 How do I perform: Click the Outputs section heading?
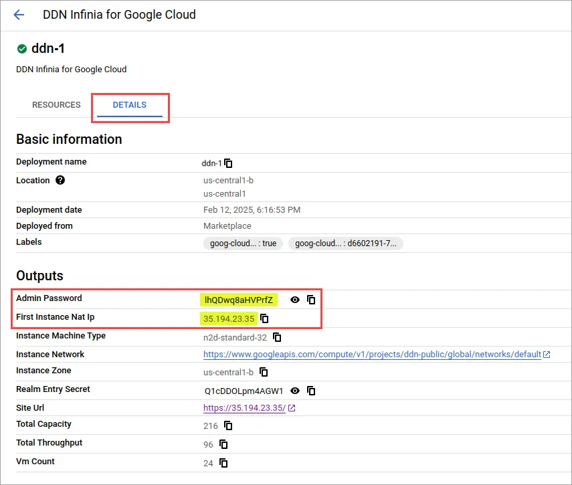click(x=39, y=276)
